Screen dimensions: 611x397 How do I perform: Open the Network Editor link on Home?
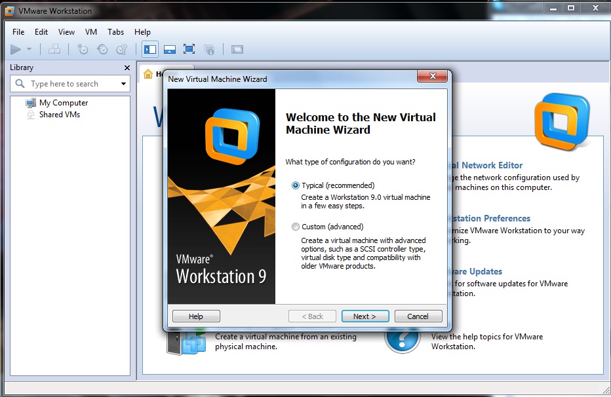(487, 165)
